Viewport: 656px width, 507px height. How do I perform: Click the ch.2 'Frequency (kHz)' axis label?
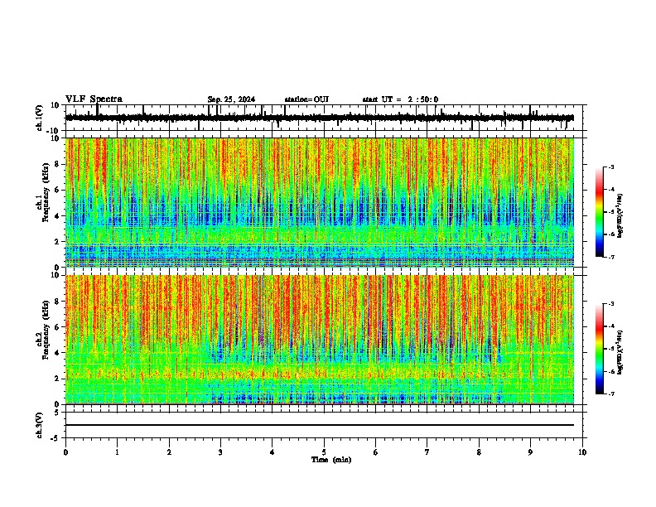[x=46, y=330]
